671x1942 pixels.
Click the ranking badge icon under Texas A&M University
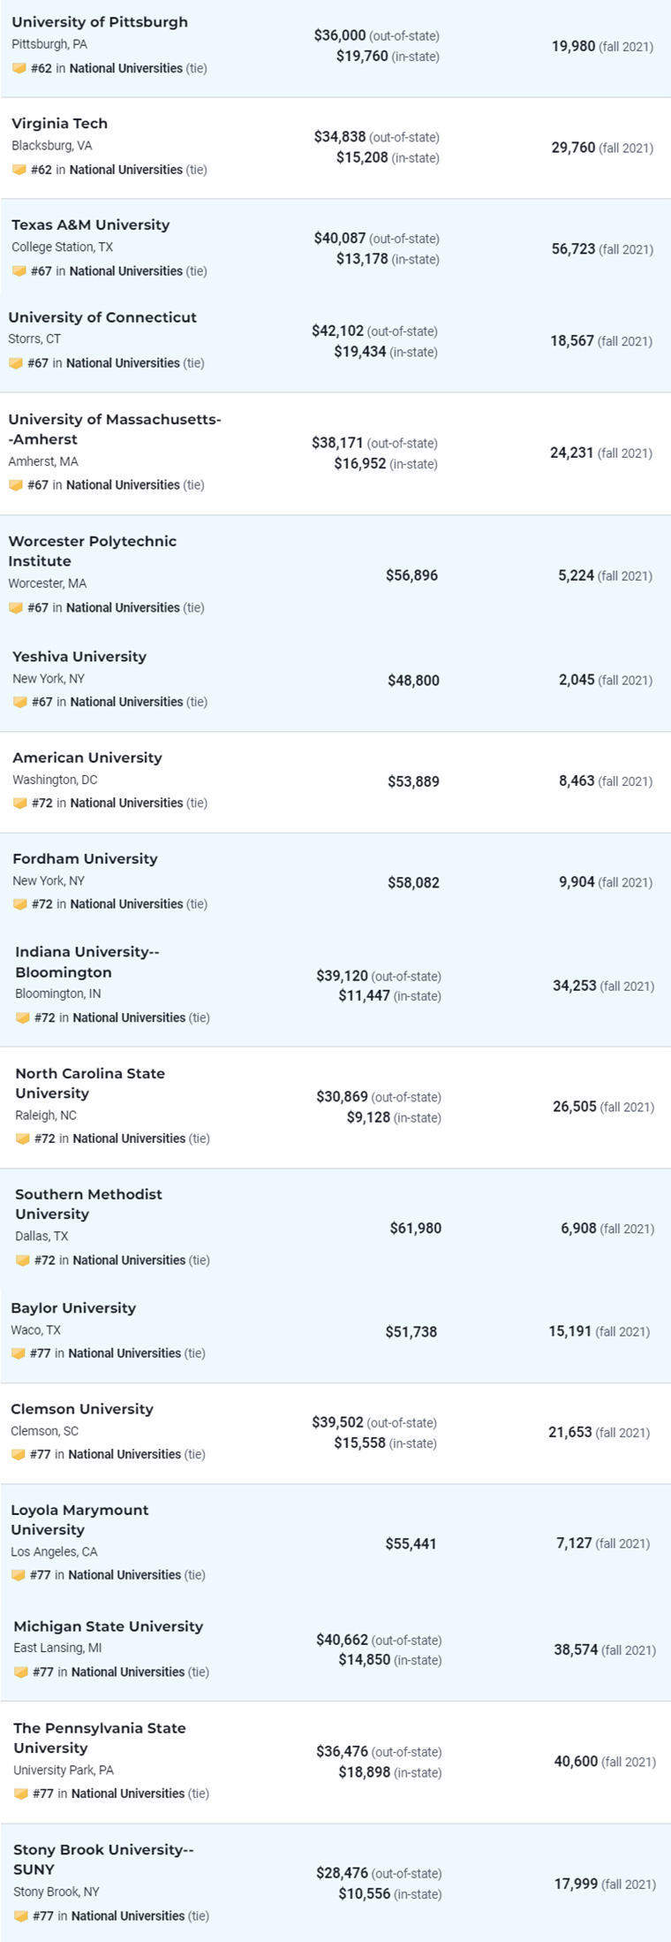[19, 271]
